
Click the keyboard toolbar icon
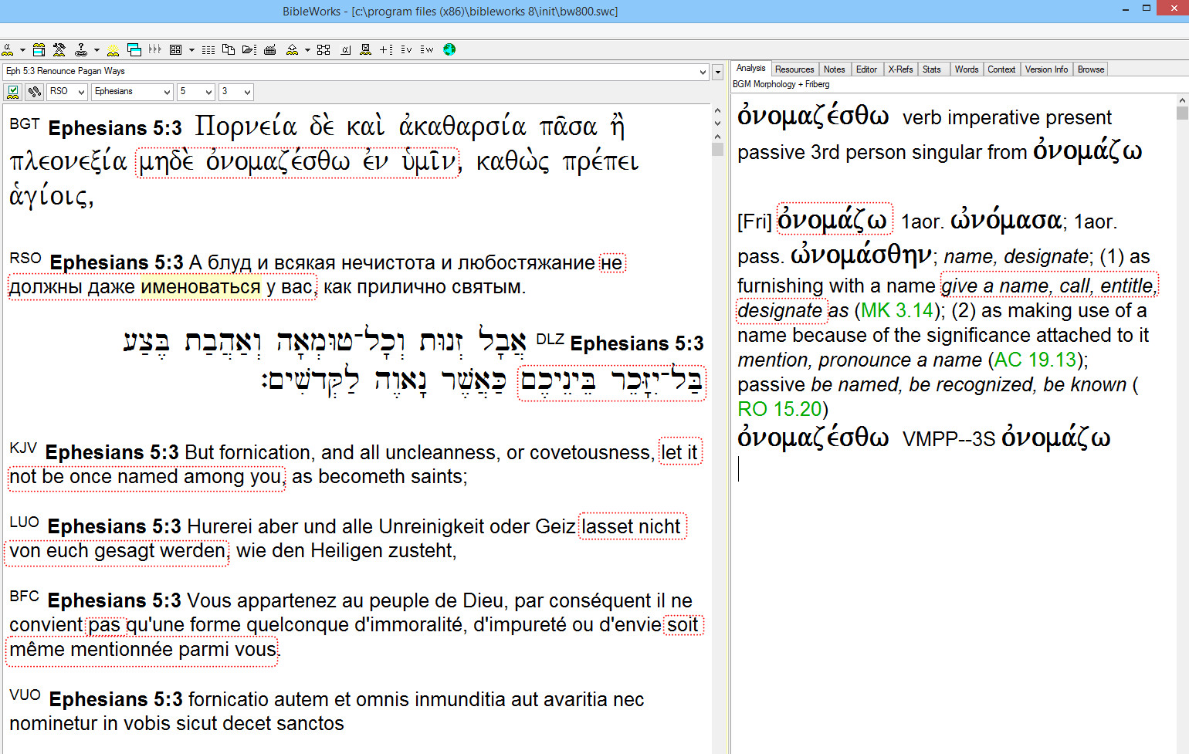270,50
